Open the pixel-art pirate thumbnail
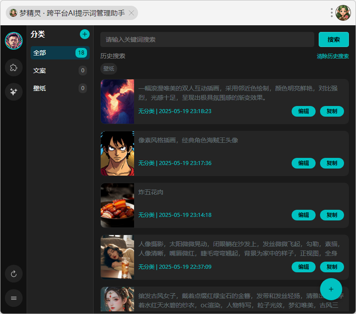 coord(117,153)
